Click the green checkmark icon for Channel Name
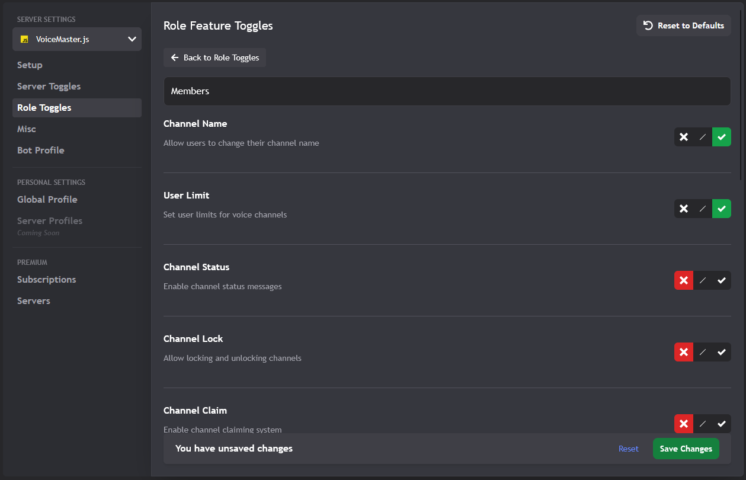 point(721,137)
